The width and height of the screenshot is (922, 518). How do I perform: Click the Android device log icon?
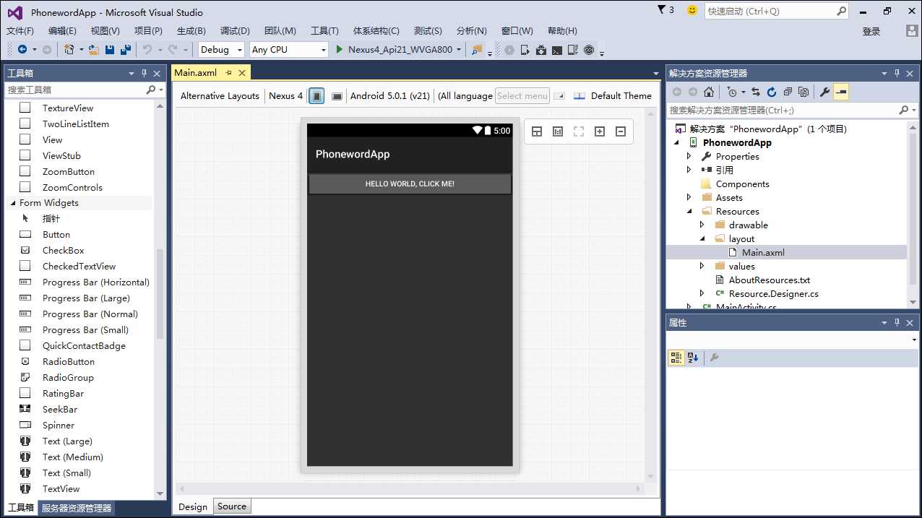573,50
